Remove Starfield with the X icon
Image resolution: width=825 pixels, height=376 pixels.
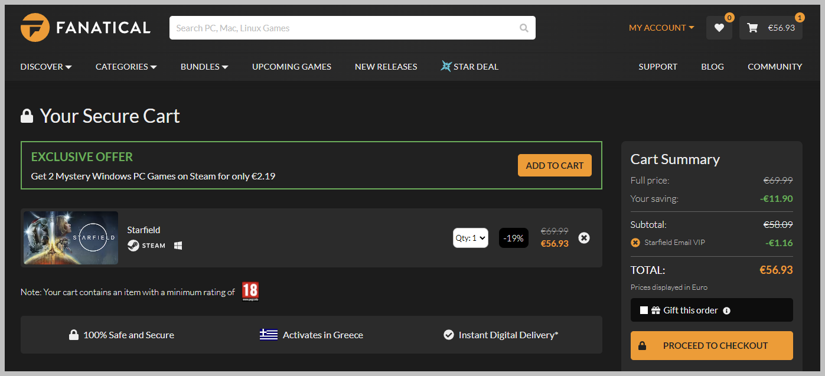[584, 238]
